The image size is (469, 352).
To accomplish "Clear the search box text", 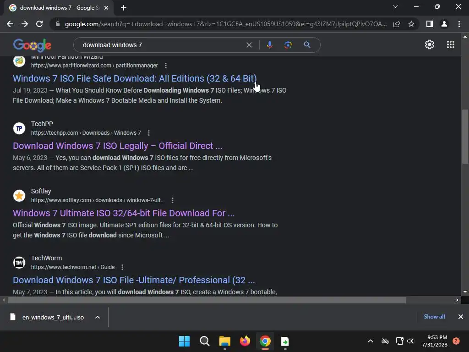I will click(249, 45).
